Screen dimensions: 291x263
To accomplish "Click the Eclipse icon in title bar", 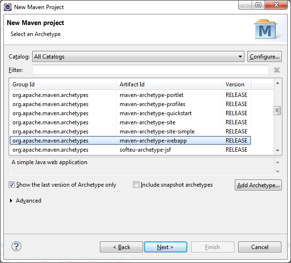I will point(8,7).
